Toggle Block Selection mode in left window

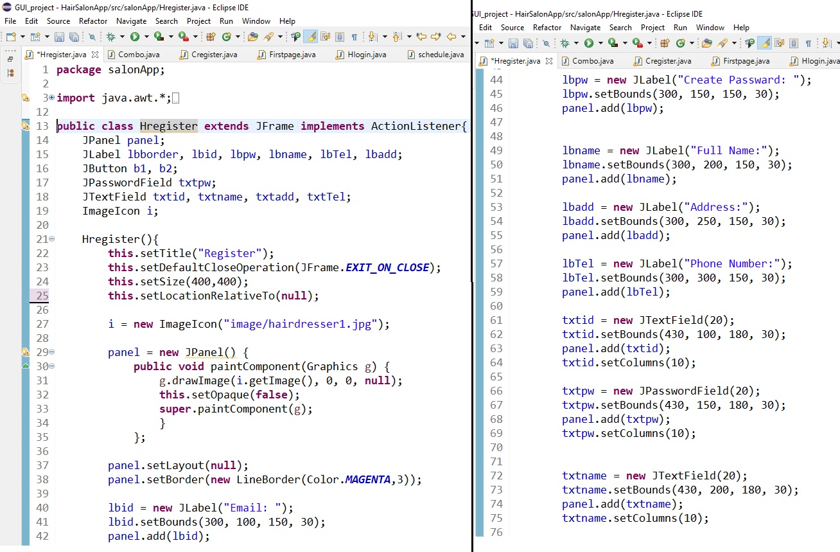[x=340, y=37]
